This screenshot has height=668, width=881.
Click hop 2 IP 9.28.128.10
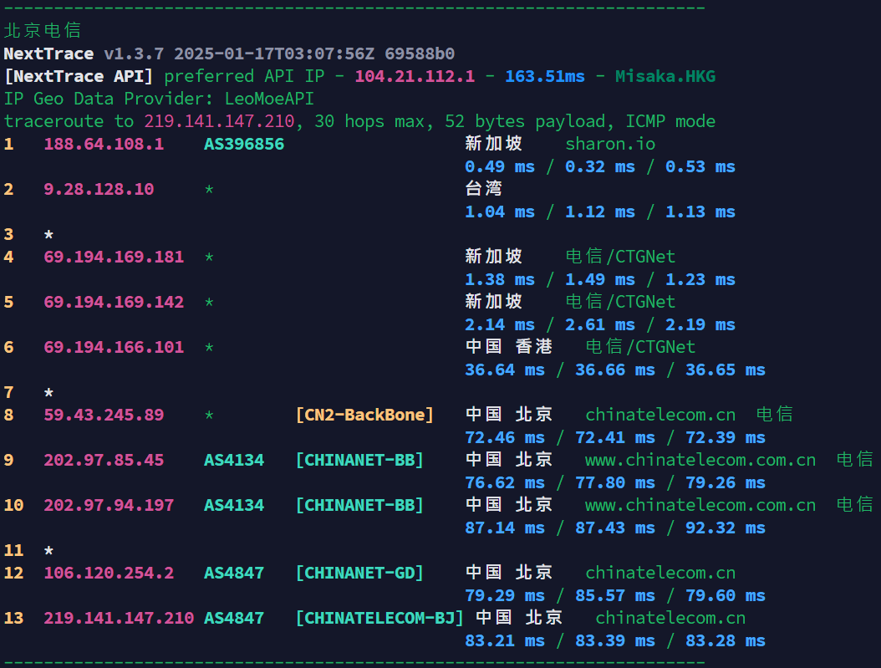(x=99, y=189)
